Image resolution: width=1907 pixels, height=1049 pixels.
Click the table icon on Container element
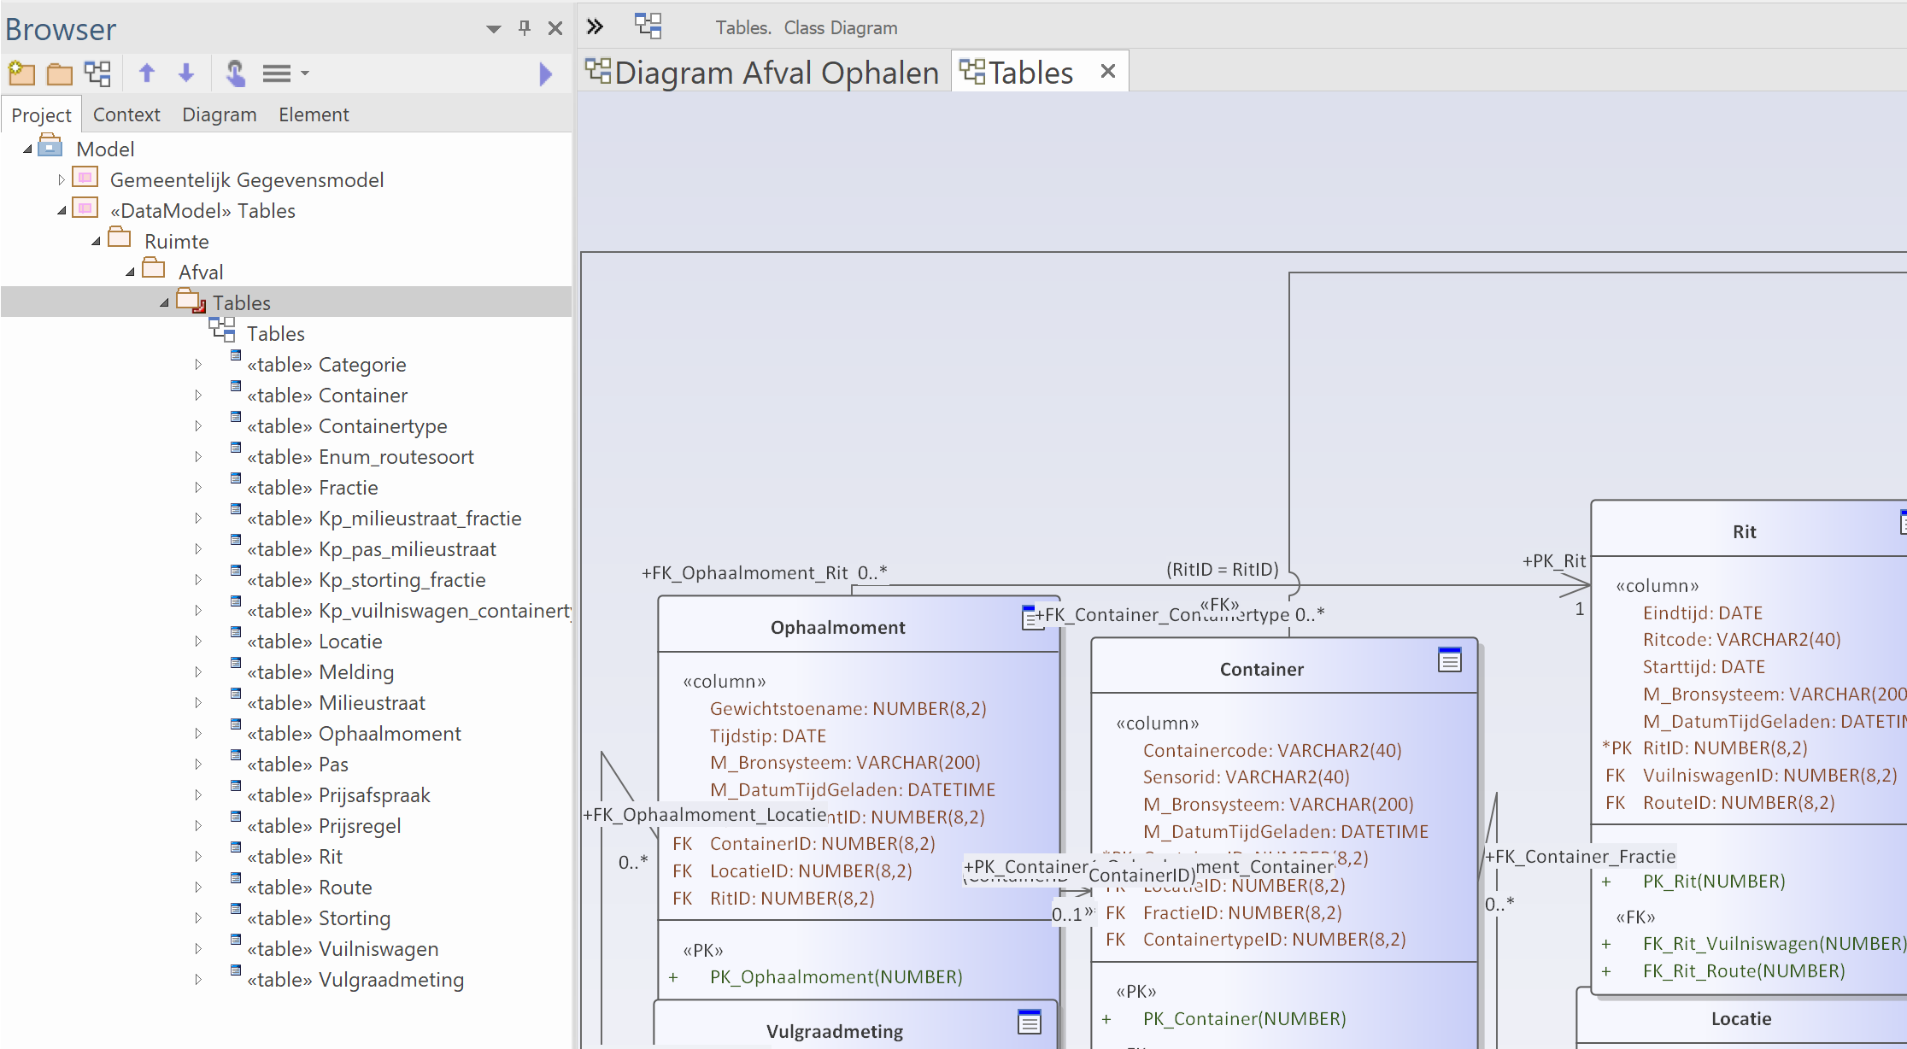(x=1449, y=659)
